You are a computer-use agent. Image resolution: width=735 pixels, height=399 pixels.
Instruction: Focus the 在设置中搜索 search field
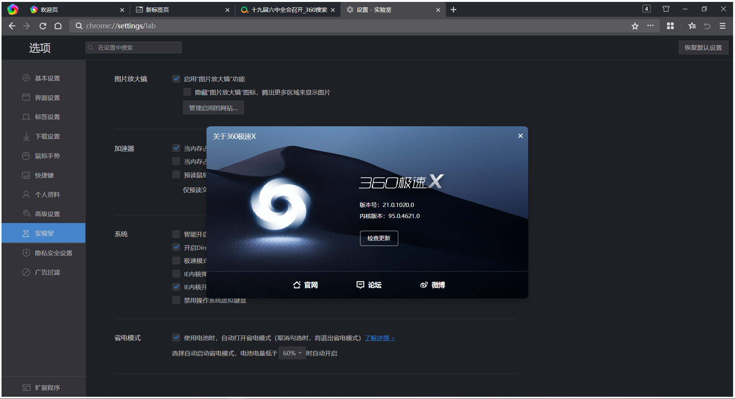click(133, 47)
